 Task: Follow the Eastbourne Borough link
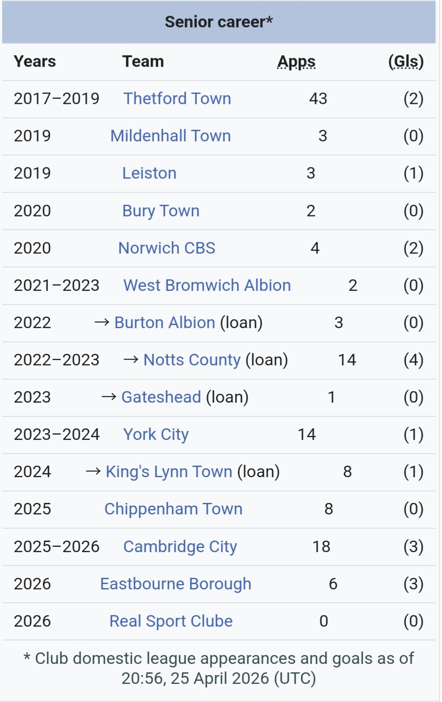[176, 584]
